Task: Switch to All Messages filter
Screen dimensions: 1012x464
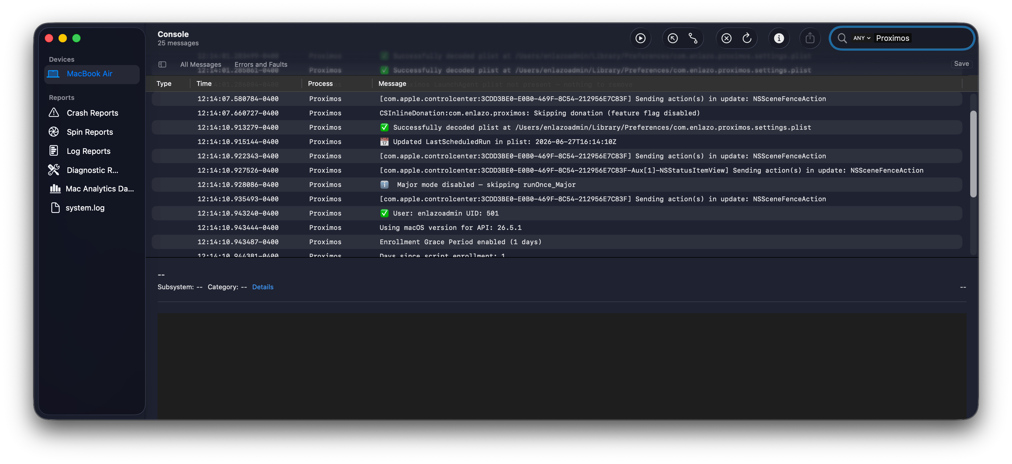Action: coord(200,64)
